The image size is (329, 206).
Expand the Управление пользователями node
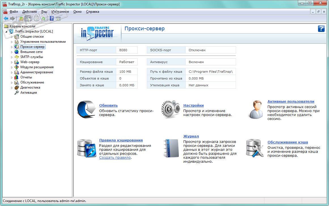(x=12, y=42)
